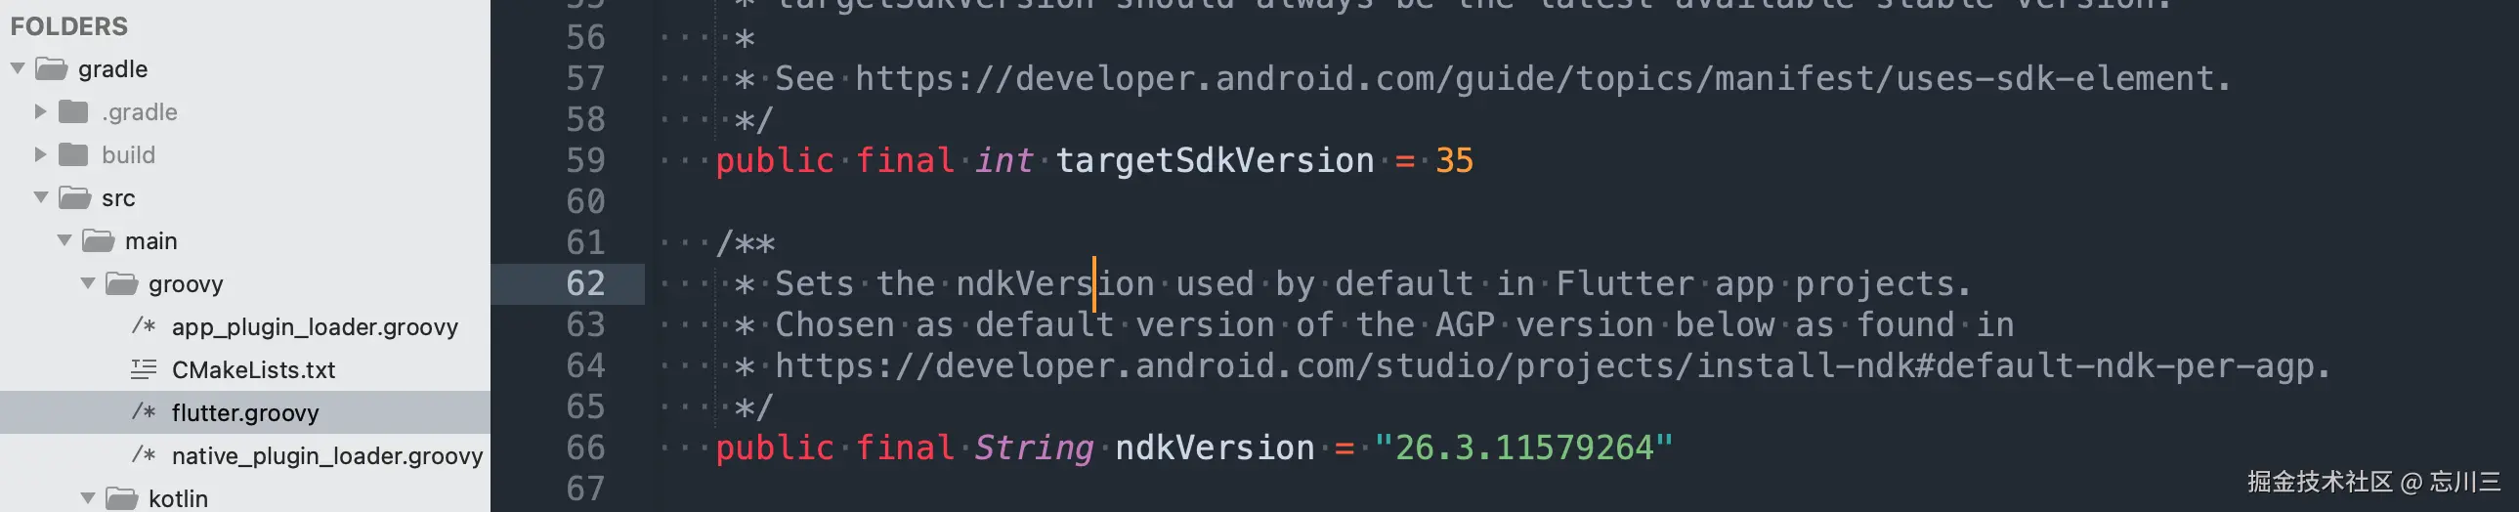Collapse the main folder arrow

point(64,240)
